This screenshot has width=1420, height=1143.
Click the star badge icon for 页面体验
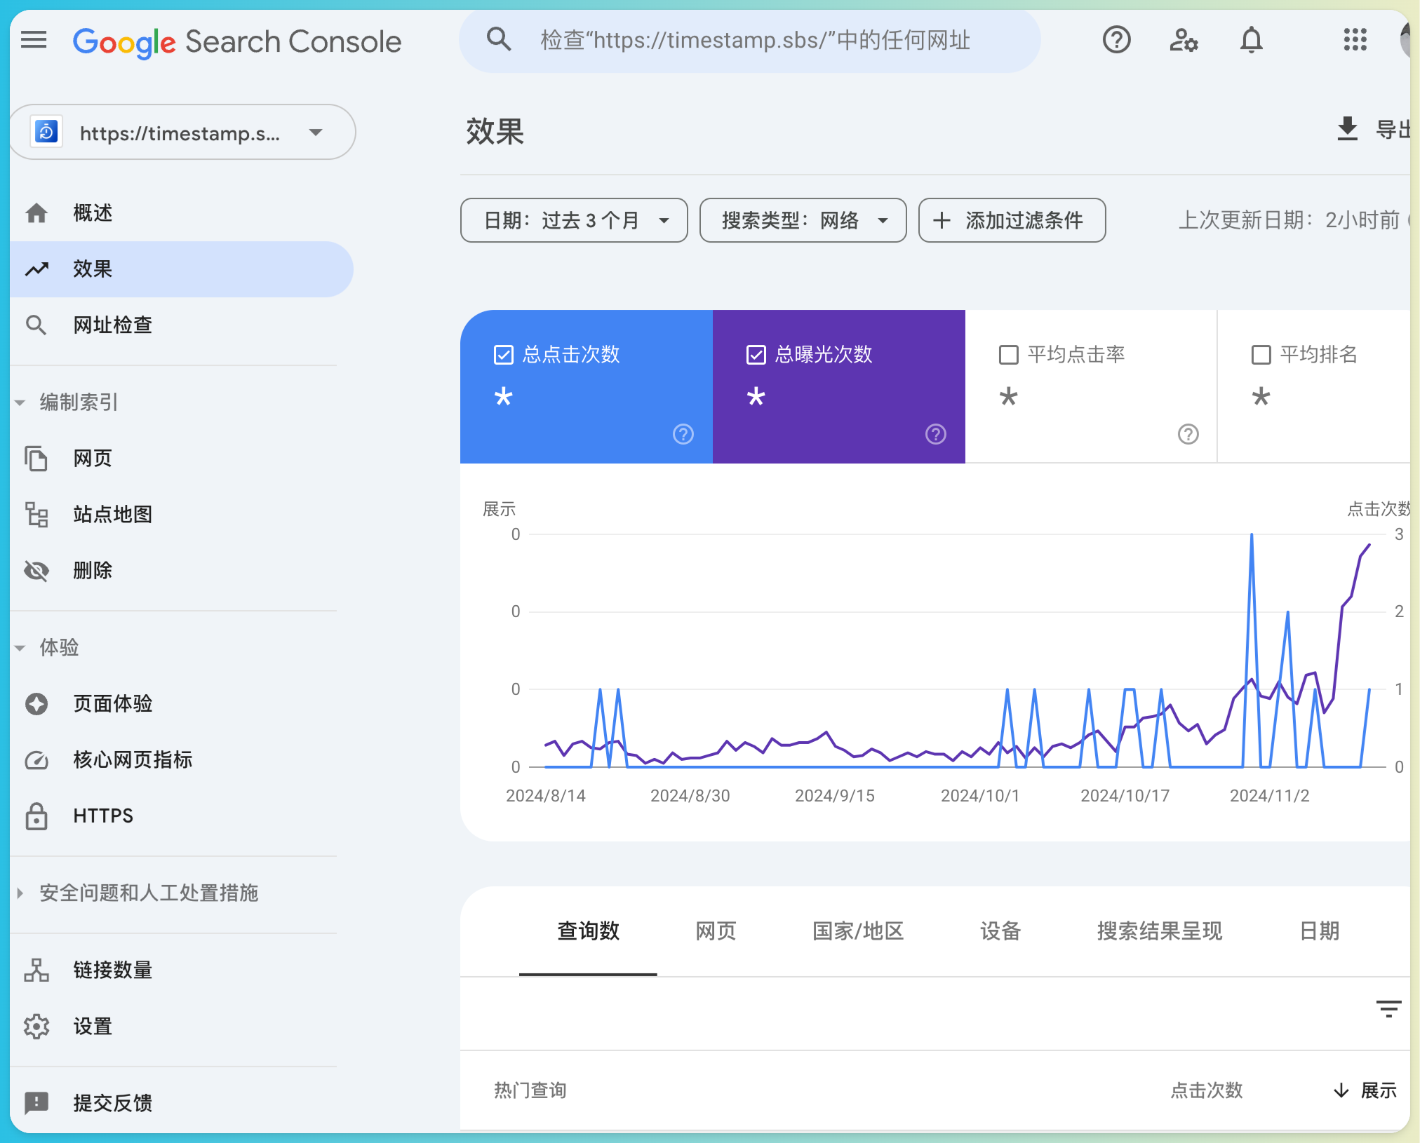click(36, 703)
